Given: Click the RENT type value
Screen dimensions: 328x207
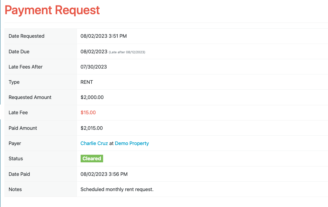Looking at the screenshot, I should click(86, 82).
